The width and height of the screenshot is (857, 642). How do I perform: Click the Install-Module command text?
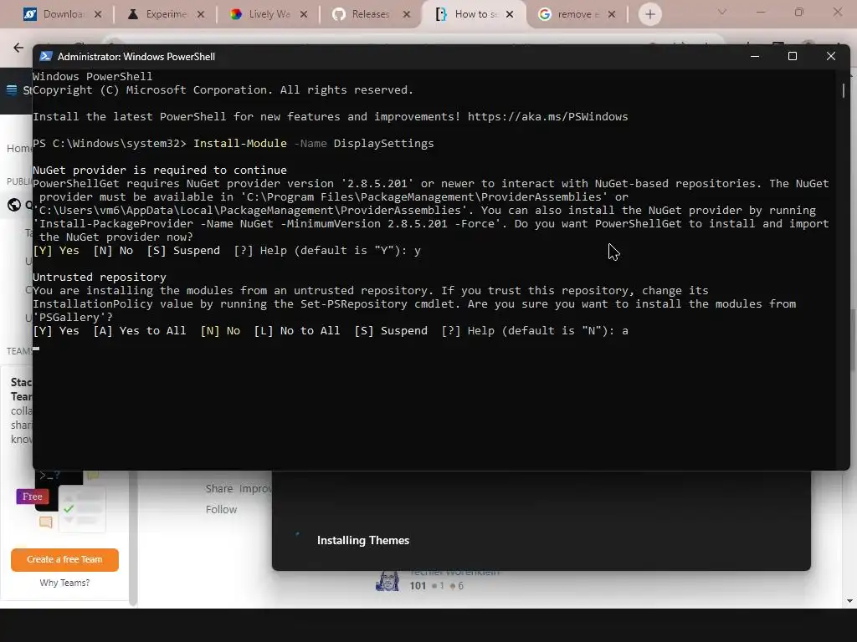click(x=240, y=144)
